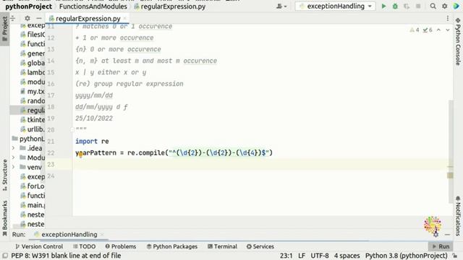Viewport: 463px width, 260px height.
Task: Click pythonProject breadcrumb
Action: (x=28, y=6)
